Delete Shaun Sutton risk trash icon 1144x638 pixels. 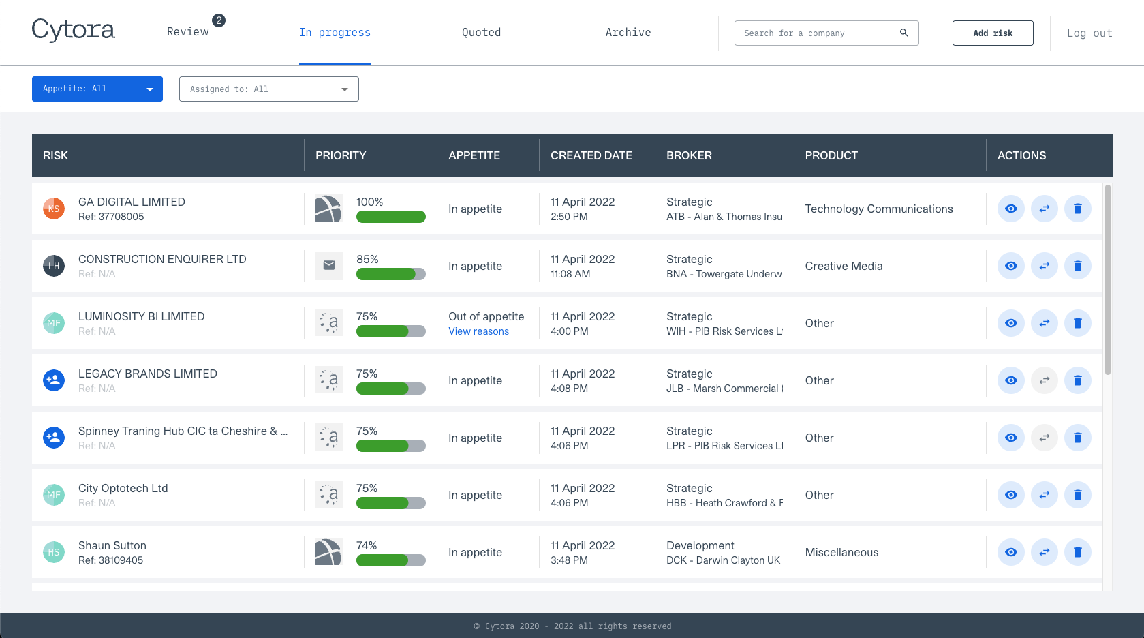coord(1078,552)
